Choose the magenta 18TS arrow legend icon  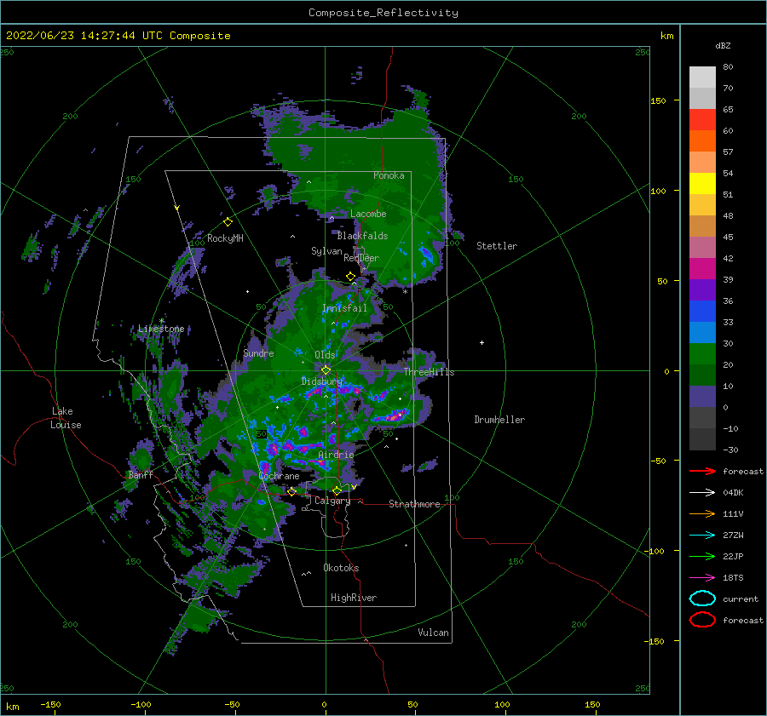702,578
